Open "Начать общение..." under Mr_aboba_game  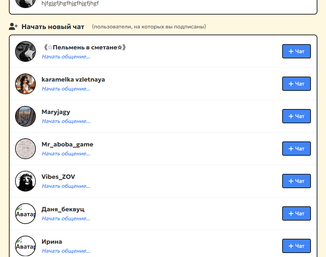tap(66, 154)
